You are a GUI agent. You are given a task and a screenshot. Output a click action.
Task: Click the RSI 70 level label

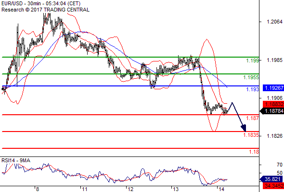(x=280, y=165)
